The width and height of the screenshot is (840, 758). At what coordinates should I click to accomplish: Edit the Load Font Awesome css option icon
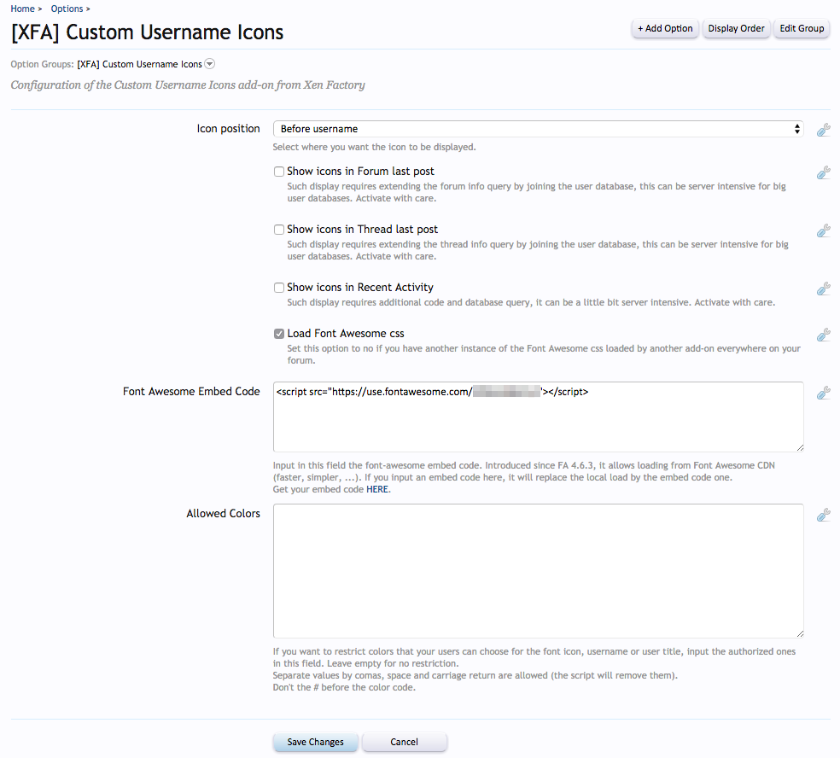pyautogui.click(x=824, y=335)
